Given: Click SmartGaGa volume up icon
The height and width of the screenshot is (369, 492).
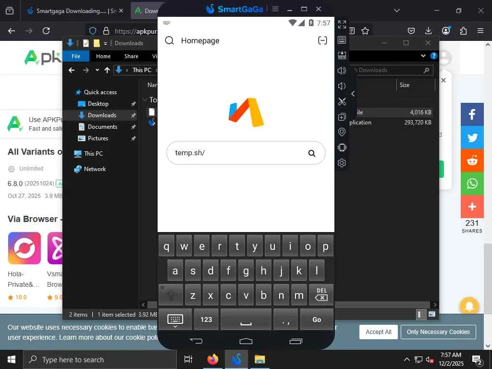Looking at the screenshot, I should (x=342, y=71).
